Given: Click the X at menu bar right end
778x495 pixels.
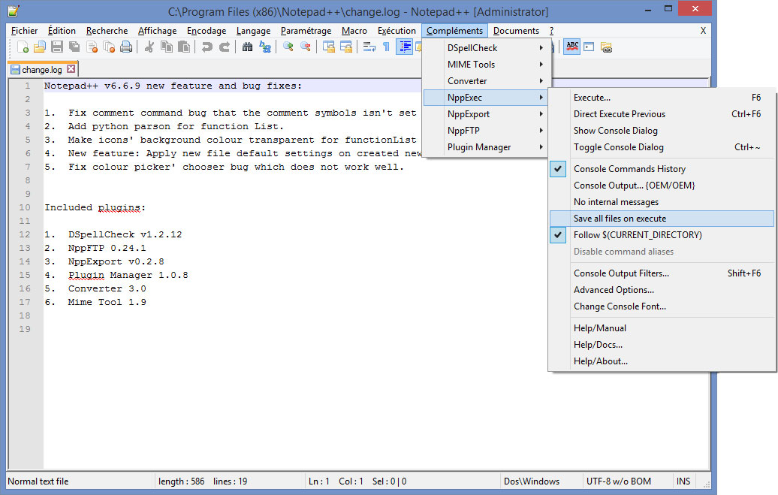Looking at the screenshot, I should click(703, 31).
